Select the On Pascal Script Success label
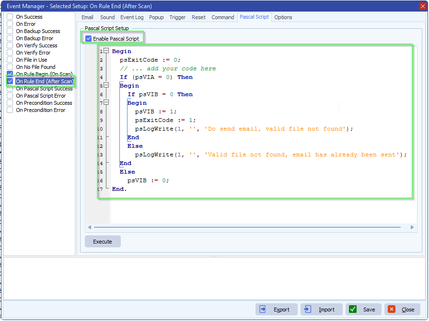The image size is (429, 321). [44, 89]
